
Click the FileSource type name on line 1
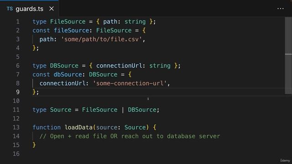(68, 21)
